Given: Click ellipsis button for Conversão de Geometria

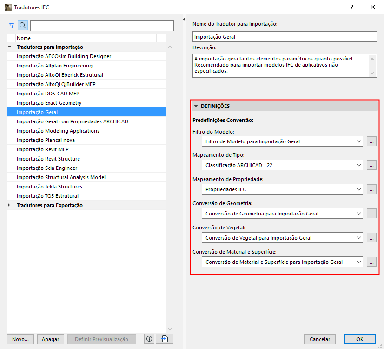Looking at the screenshot, I should click(371, 214).
